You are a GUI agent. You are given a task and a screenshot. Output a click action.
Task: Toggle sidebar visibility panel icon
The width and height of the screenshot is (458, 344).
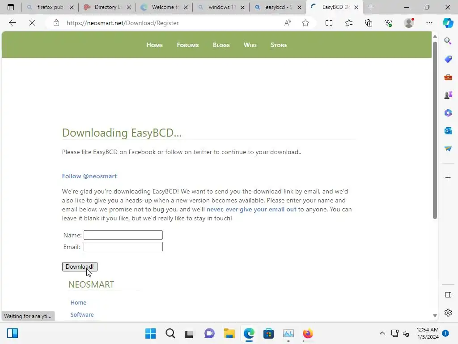pyautogui.click(x=448, y=295)
